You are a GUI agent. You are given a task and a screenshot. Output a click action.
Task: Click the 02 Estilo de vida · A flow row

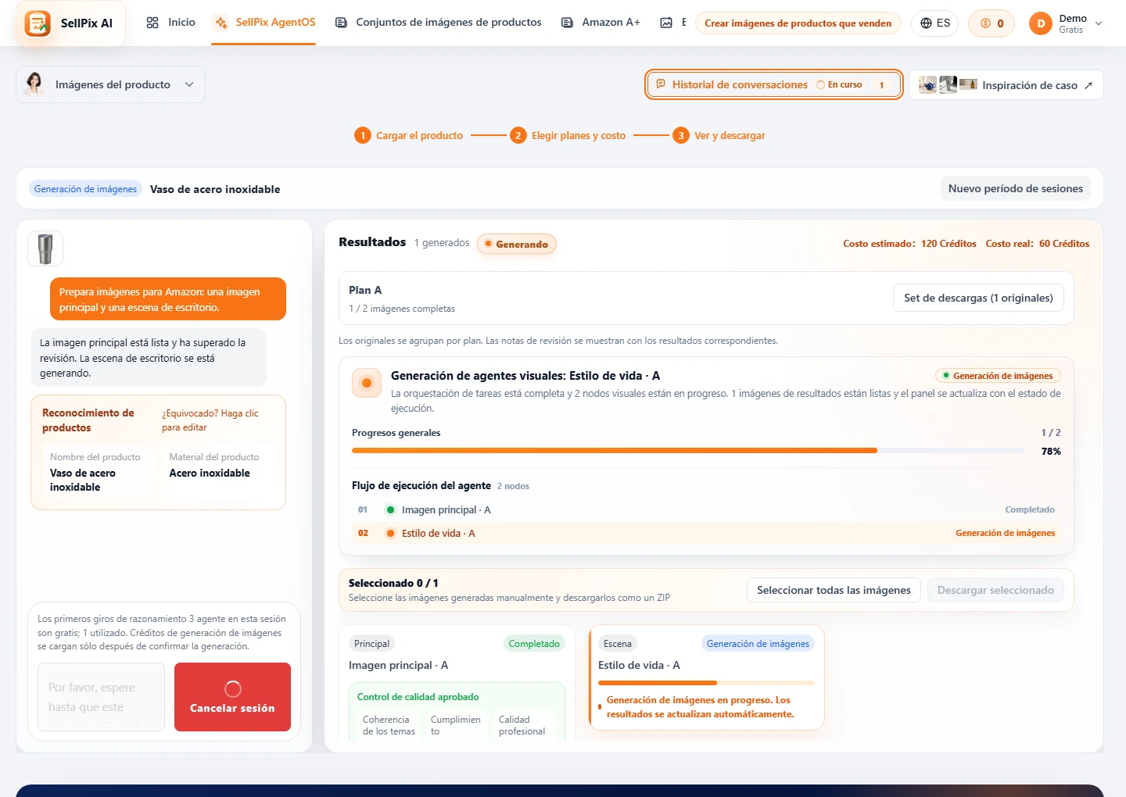[x=706, y=533]
